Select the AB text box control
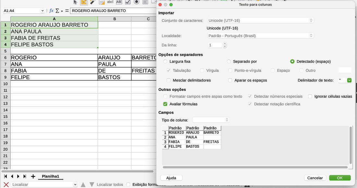 tap(119, 2)
